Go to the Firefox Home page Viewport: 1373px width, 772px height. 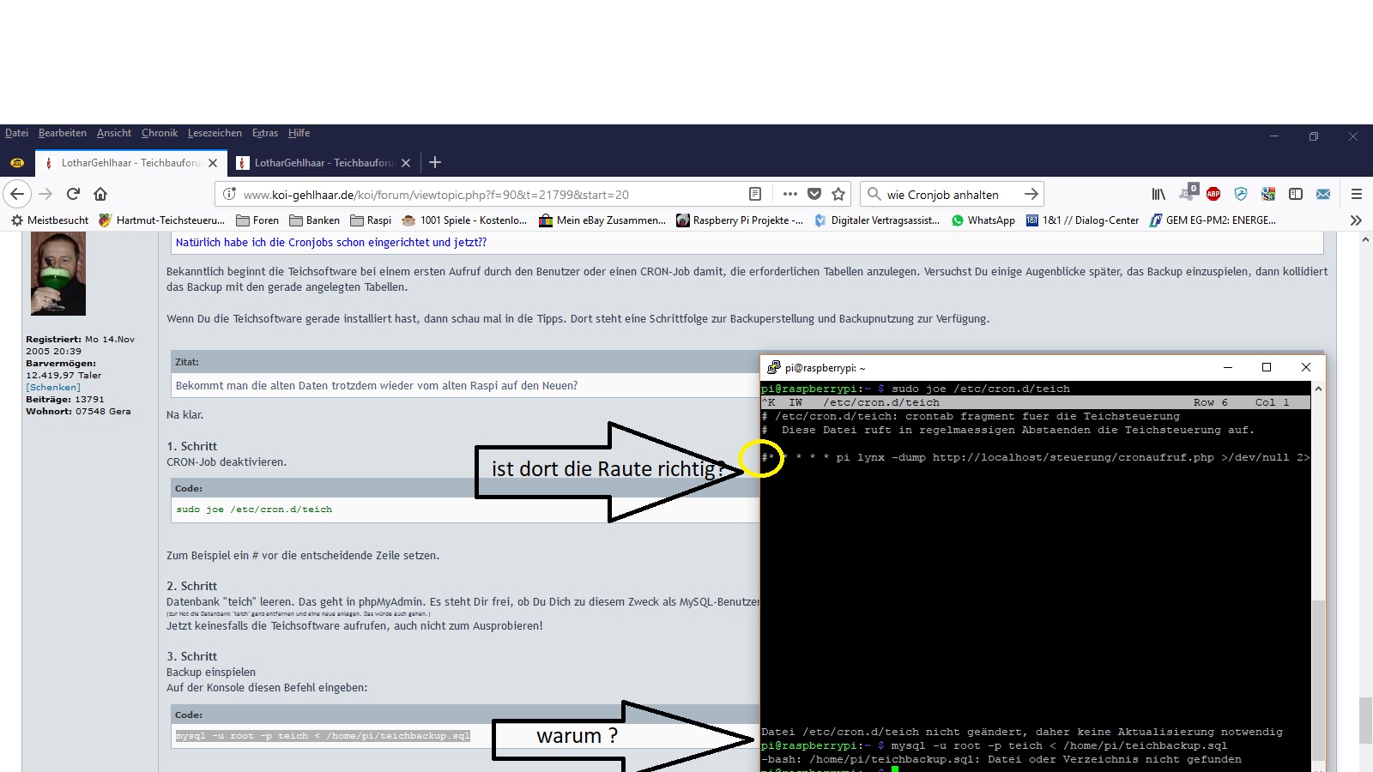(100, 194)
